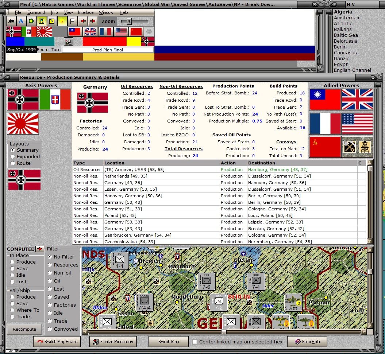Click the red right arrow toolbar icon
The height and width of the screenshot is (354, 385).
(x=93, y=21)
